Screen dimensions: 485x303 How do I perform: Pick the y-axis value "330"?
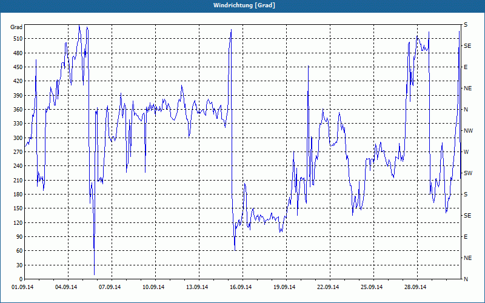coord(18,124)
